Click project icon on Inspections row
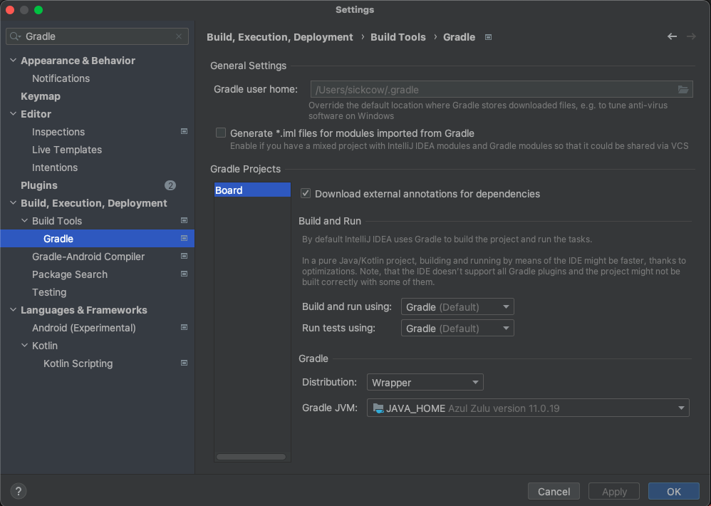 point(184,131)
